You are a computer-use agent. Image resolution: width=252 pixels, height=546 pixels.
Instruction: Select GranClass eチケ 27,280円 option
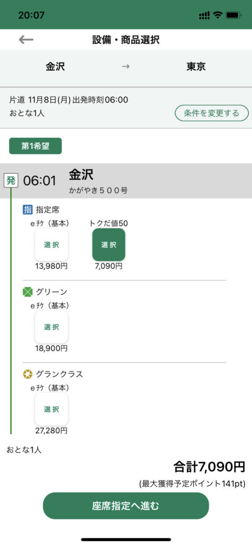[52, 409]
